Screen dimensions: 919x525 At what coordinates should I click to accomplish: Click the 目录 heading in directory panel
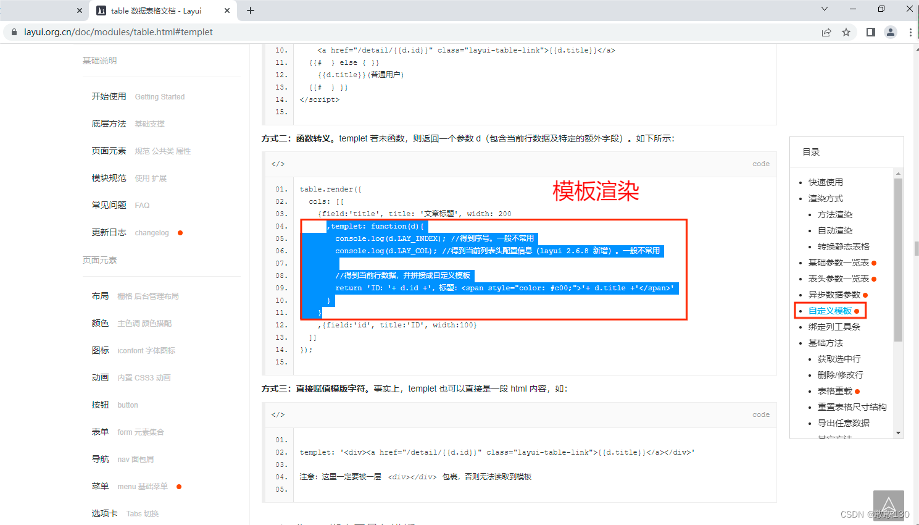click(x=811, y=152)
